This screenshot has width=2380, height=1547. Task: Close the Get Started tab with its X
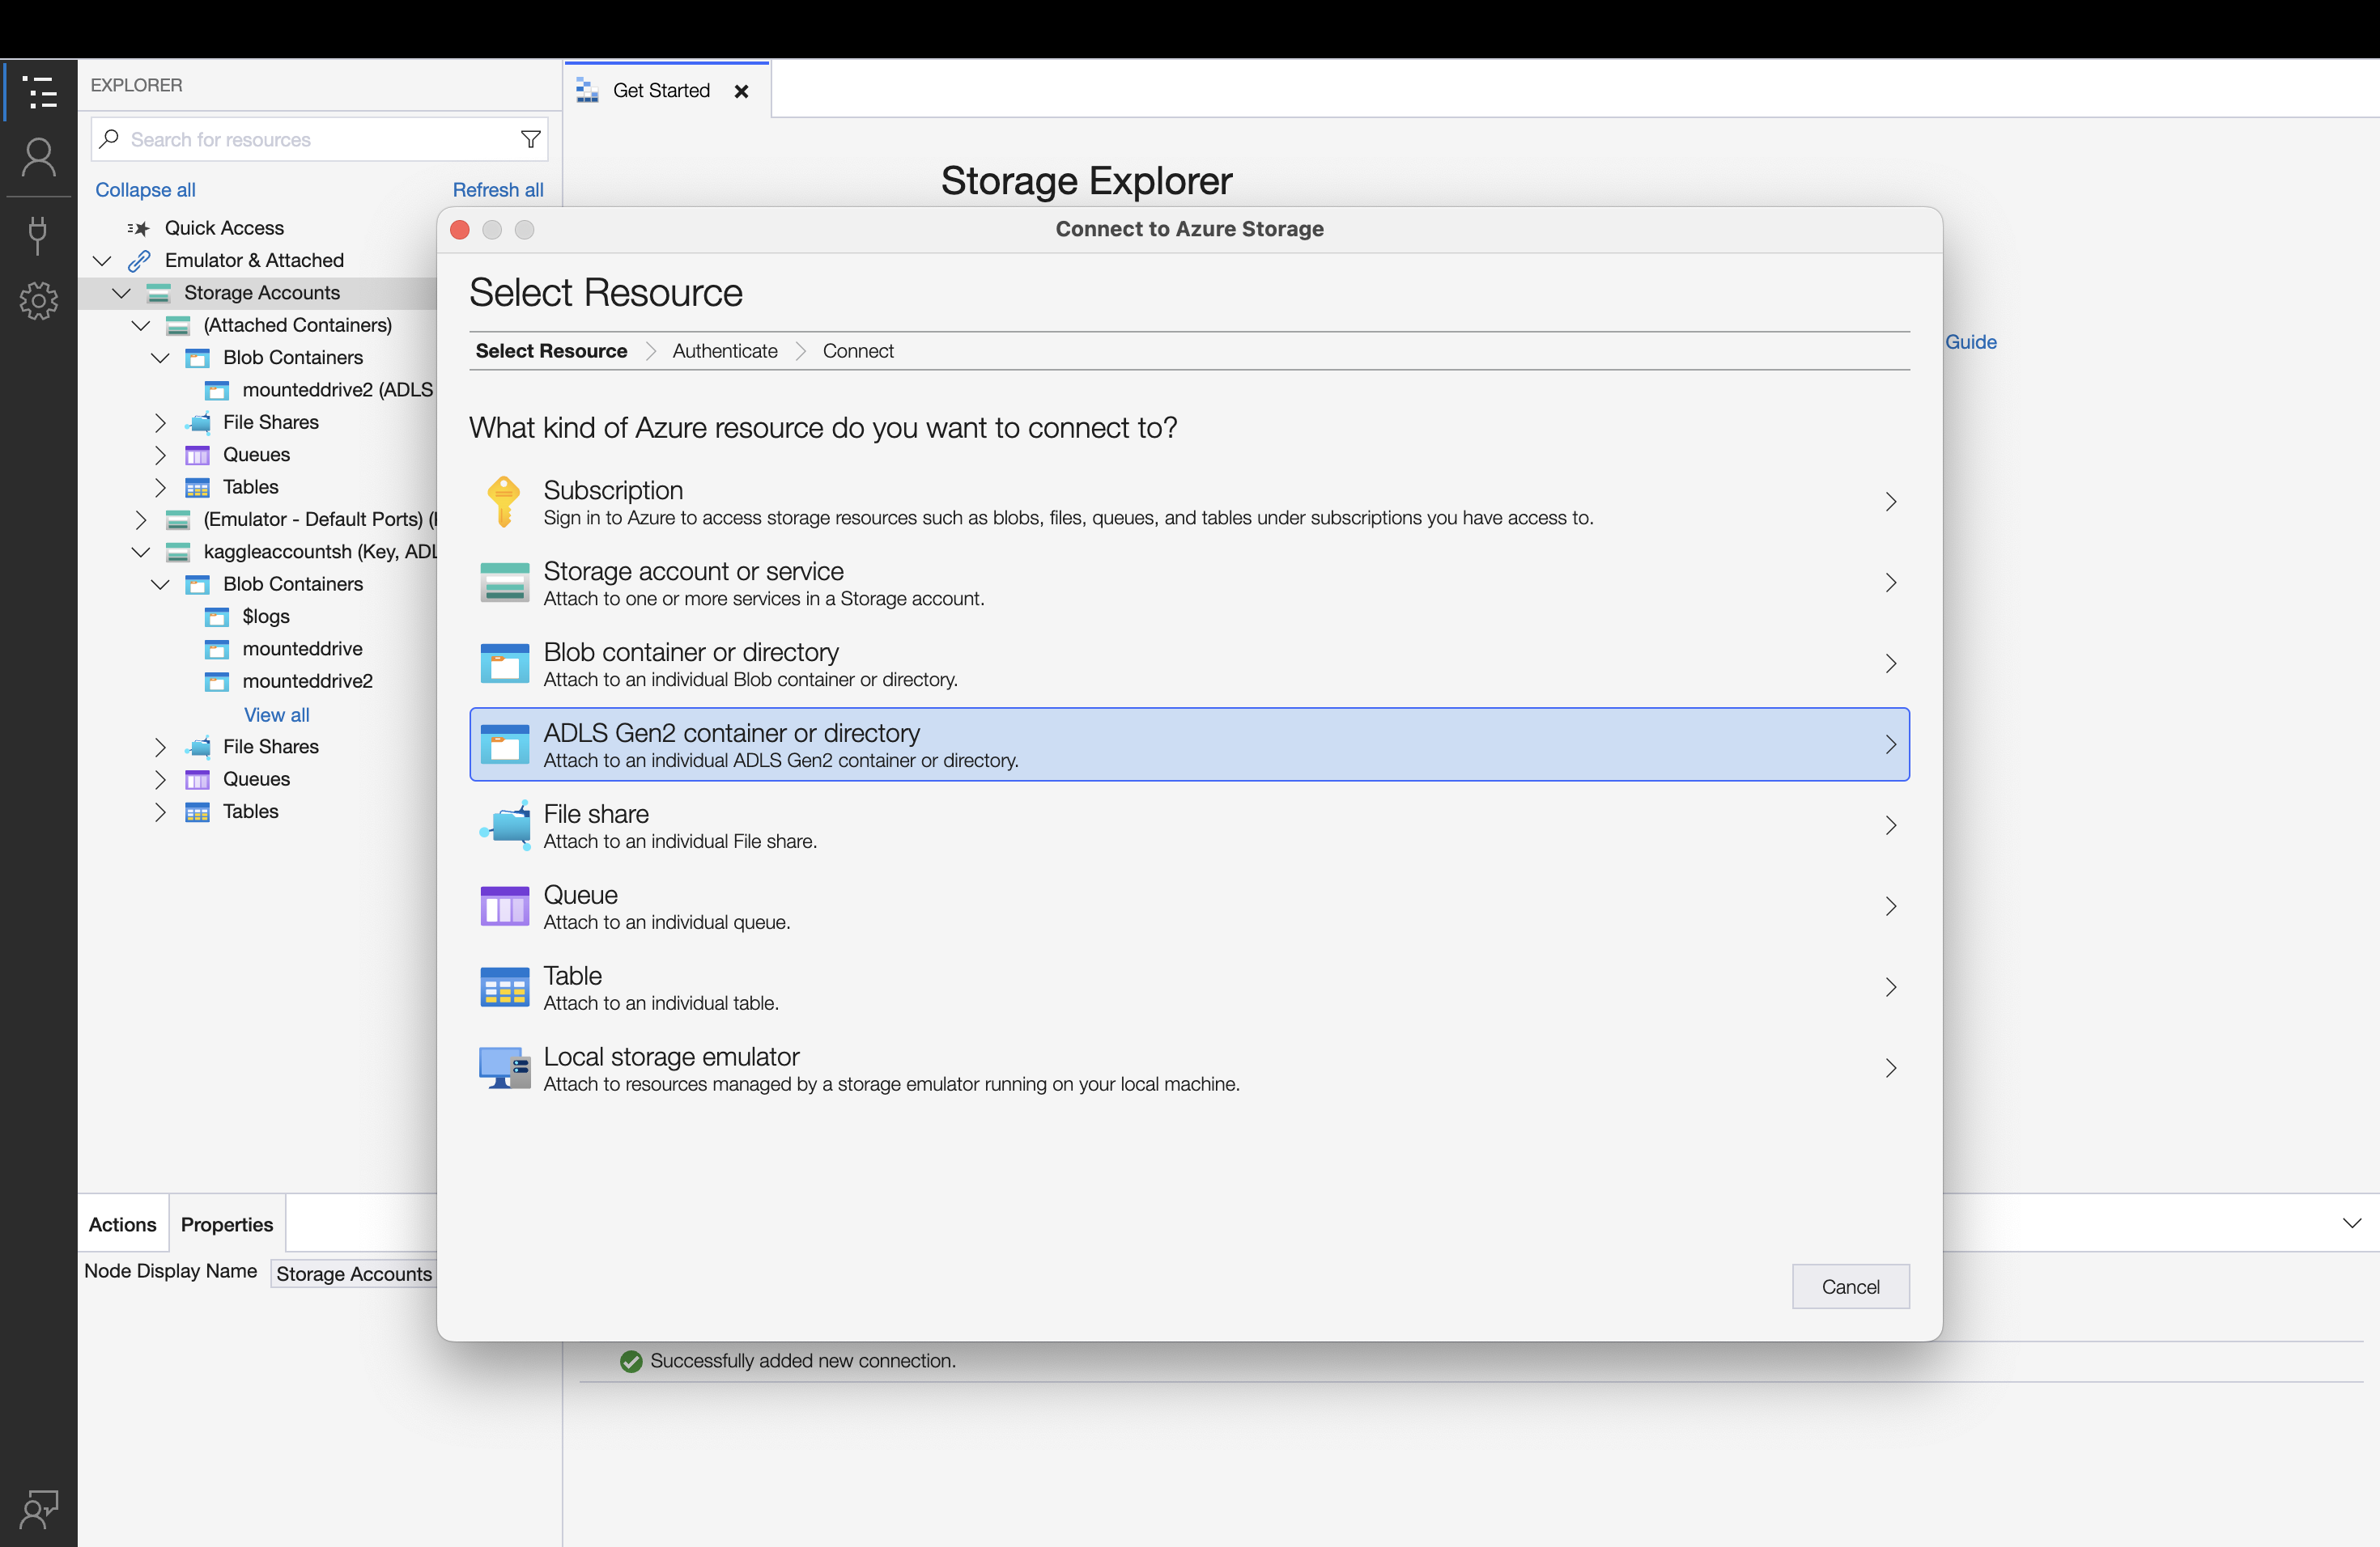tap(741, 91)
